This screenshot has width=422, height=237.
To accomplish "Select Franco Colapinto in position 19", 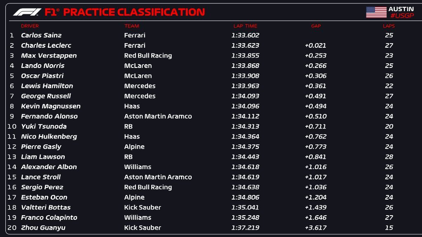I will tap(49, 218).
